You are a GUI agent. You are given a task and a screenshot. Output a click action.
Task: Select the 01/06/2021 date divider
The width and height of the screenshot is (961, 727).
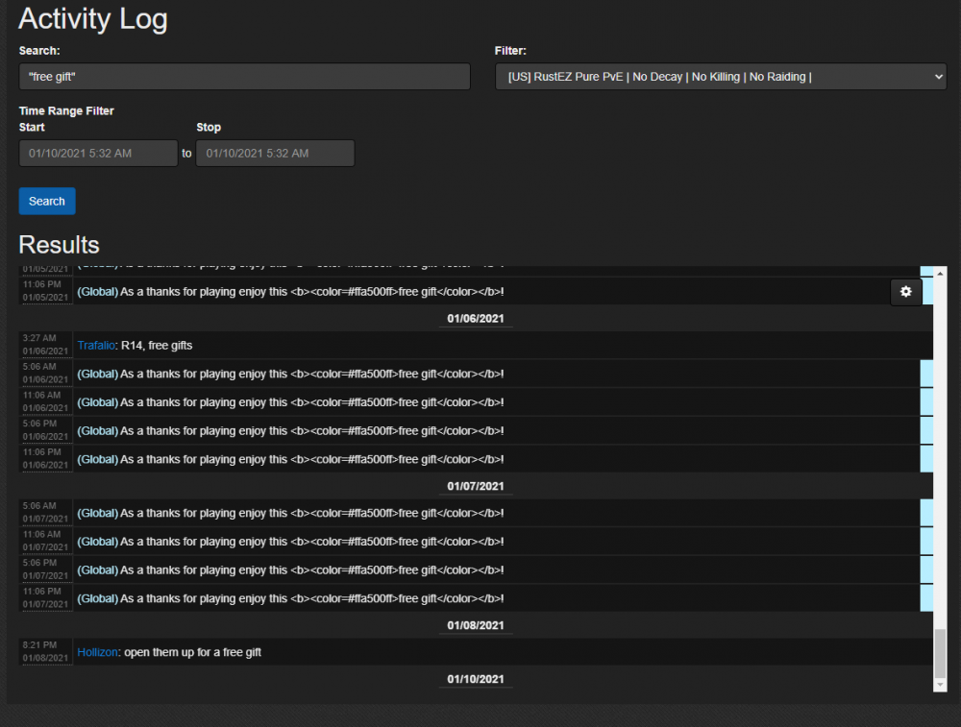coord(475,319)
